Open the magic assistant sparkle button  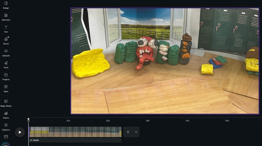[6, 145]
